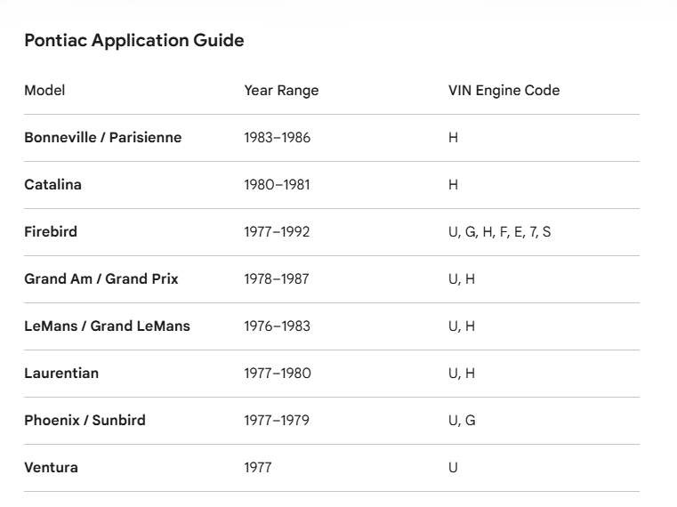Click the 1977–1992 Firebird year range
677x507 pixels.
(277, 231)
